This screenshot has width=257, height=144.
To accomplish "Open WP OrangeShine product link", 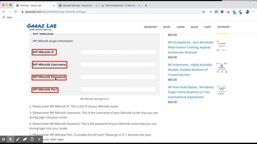I will (190, 47).
